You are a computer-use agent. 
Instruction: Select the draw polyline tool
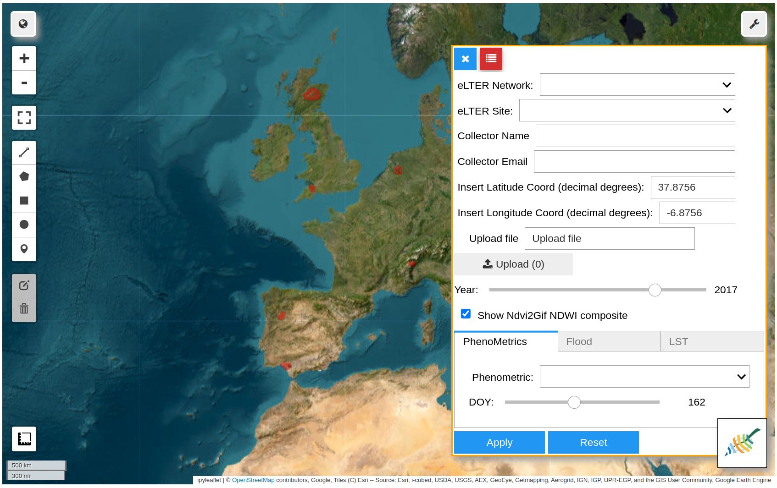[24, 153]
